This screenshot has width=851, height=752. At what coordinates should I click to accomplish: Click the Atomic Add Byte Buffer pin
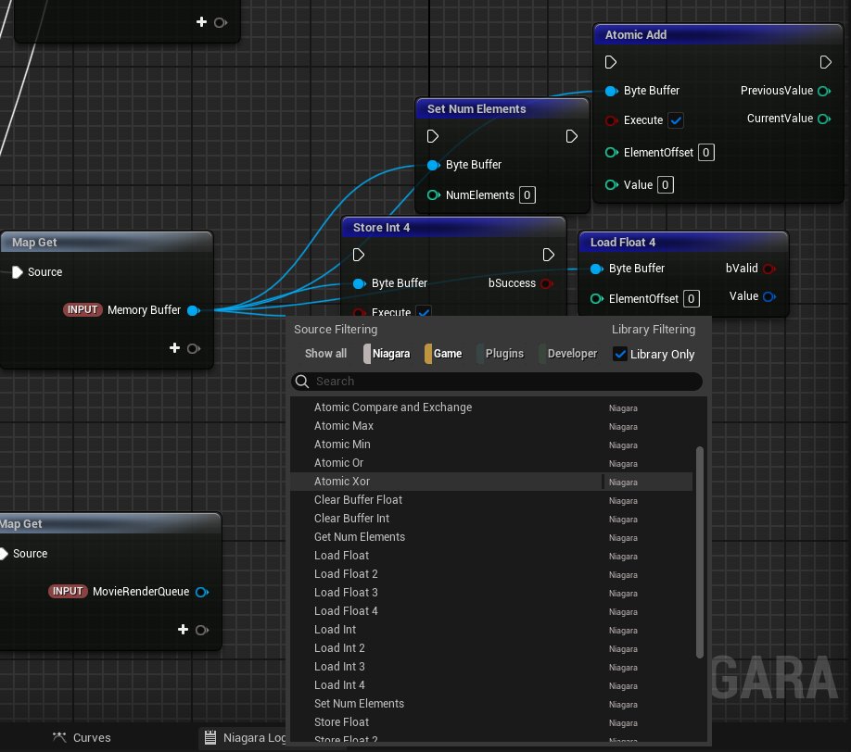coord(612,91)
